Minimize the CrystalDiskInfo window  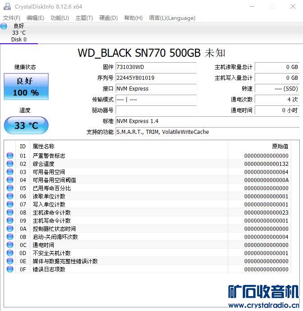252,6
